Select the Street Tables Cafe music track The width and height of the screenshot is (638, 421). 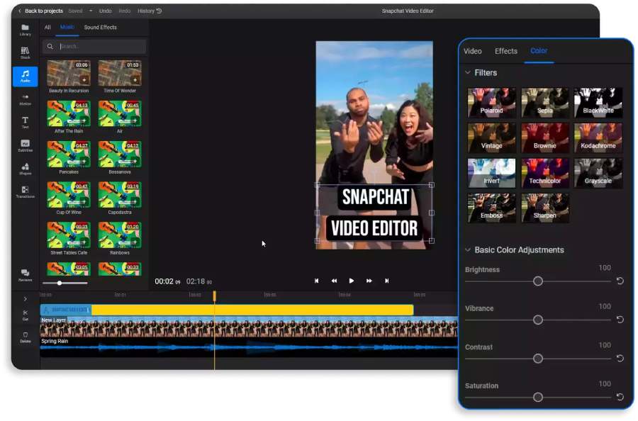(69, 235)
